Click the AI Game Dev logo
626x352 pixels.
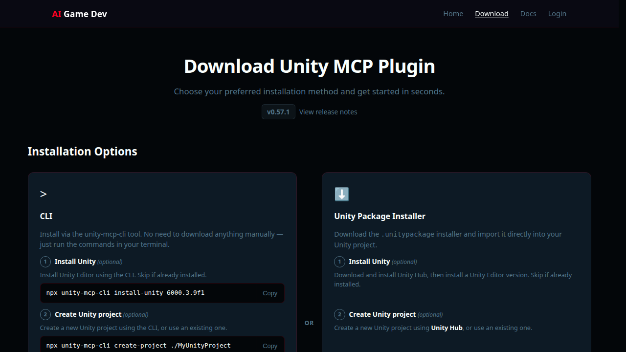(x=79, y=14)
